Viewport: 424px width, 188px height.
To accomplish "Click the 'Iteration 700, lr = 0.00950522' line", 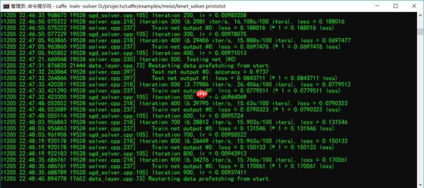I will (x=124, y=135).
